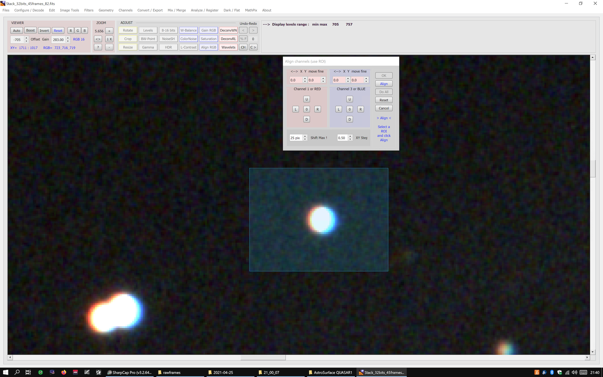Open the Align RGB tool
This screenshot has height=377, width=603.
tap(209, 47)
